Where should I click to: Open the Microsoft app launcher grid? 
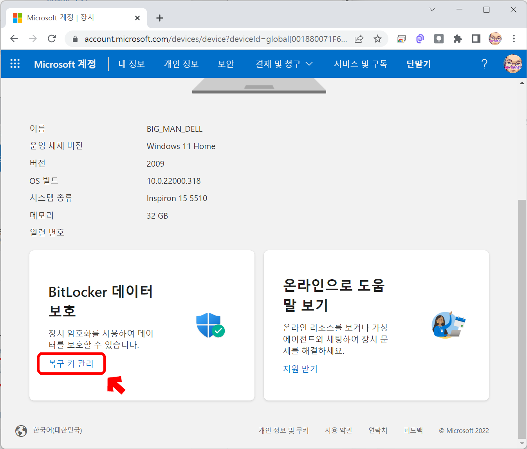(15, 64)
